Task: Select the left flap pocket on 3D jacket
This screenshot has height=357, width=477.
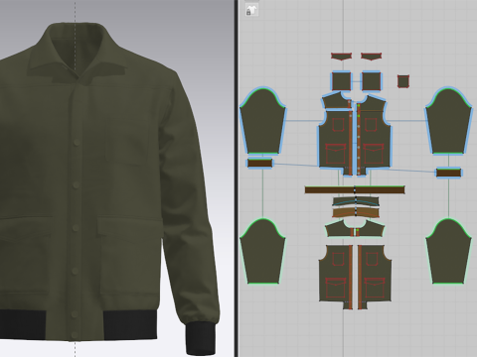Action: click(x=26, y=255)
